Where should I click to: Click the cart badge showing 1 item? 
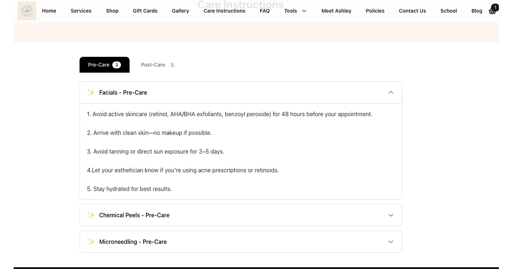point(495,7)
